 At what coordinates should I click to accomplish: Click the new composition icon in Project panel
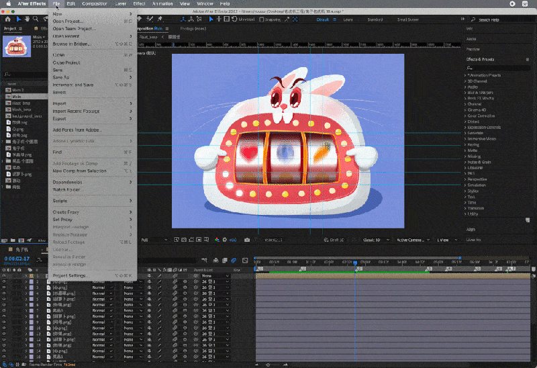(21, 240)
